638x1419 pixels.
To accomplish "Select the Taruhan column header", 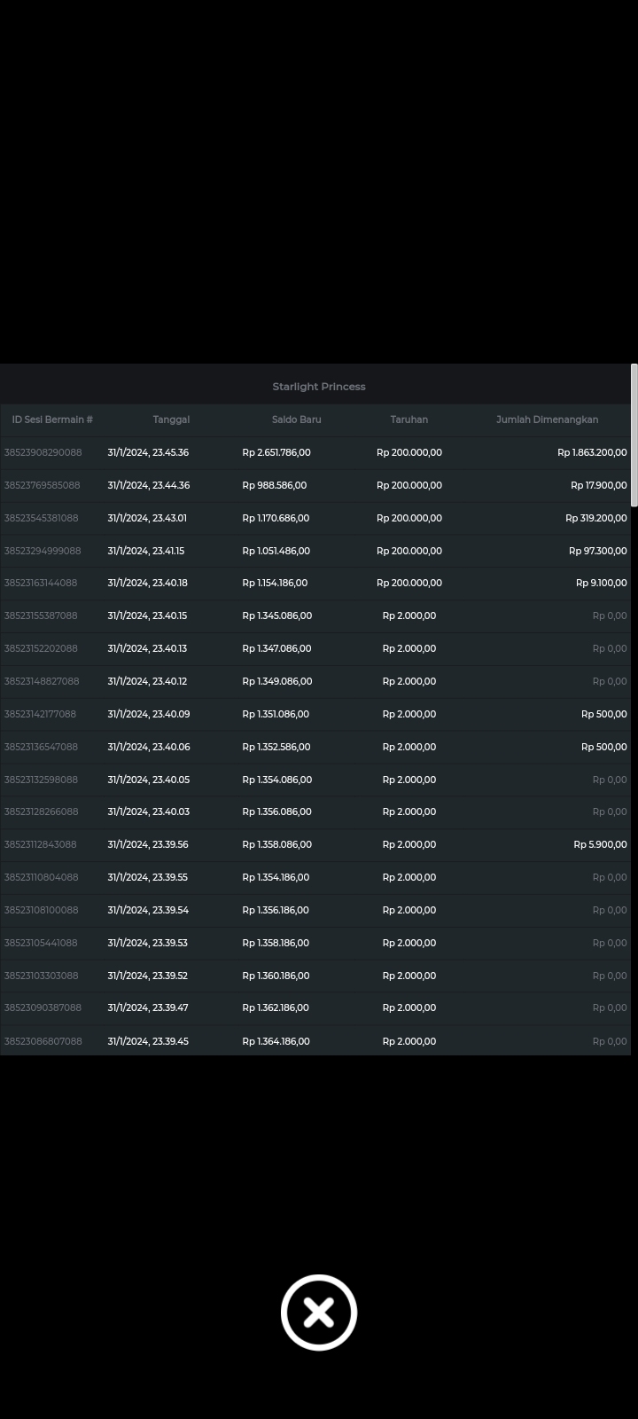I will point(408,419).
